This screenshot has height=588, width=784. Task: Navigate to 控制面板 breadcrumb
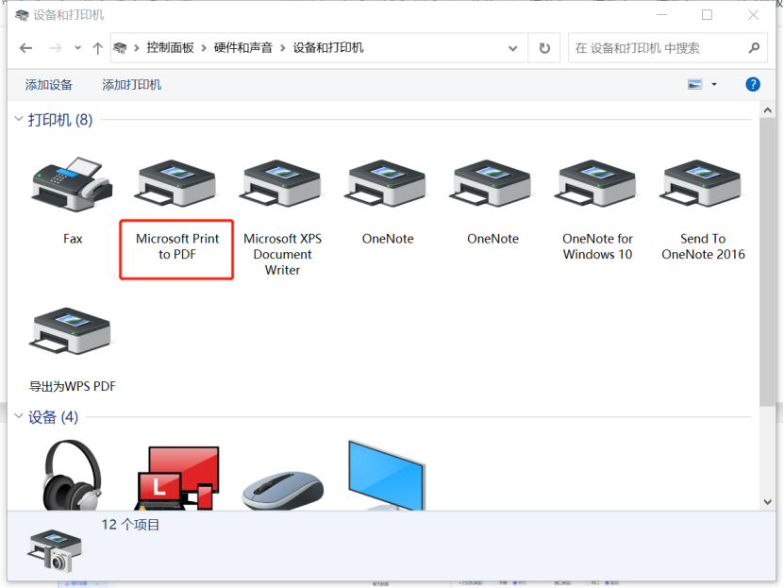click(170, 48)
